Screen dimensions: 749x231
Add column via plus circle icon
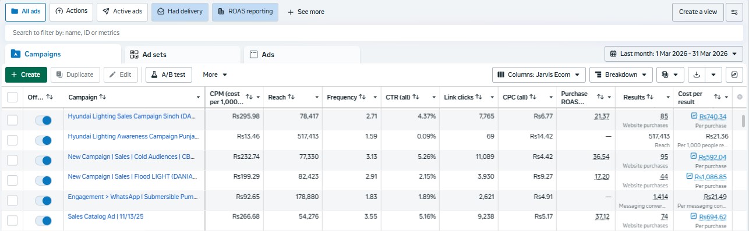click(x=740, y=97)
